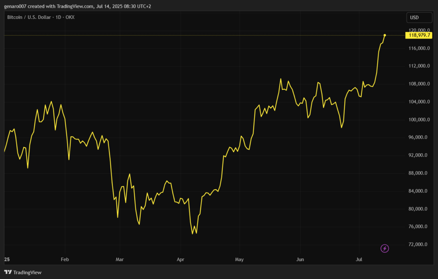Screen dimensions: 438x279
Task: Click the yellow dot at latest price point
Action: [x=385, y=35]
